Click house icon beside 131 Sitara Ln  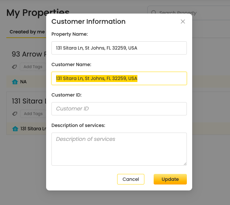tap(15, 129)
